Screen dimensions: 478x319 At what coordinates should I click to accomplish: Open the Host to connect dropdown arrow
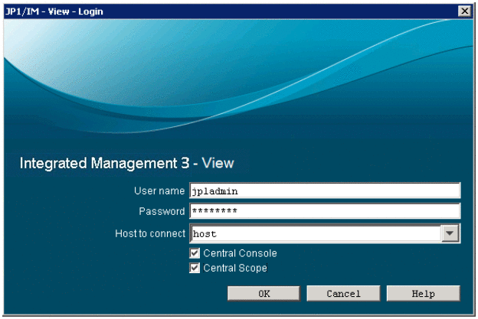point(451,233)
